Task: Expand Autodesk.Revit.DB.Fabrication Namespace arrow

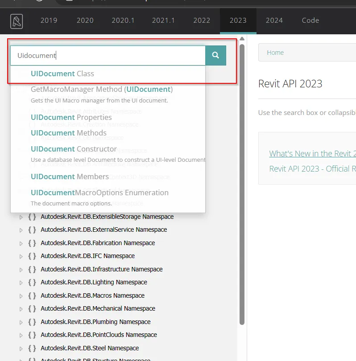Action: [21, 243]
